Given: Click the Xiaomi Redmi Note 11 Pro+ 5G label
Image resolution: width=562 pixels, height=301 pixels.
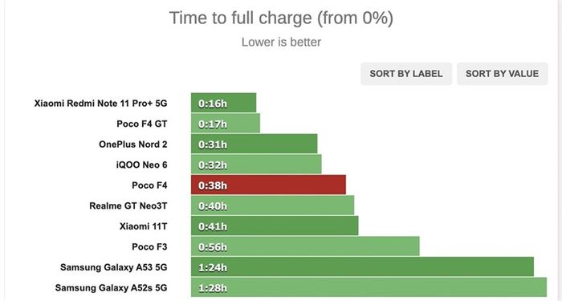Looking at the screenshot, I should point(100,104).
